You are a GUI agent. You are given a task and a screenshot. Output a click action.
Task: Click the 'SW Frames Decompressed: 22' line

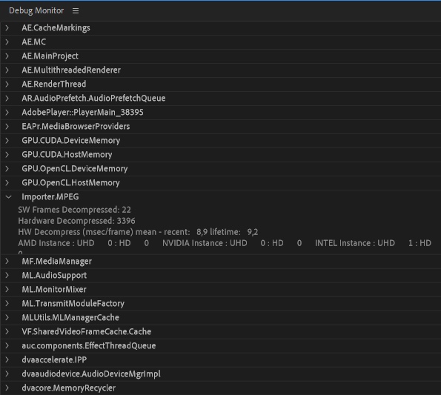tap(75, 210)
